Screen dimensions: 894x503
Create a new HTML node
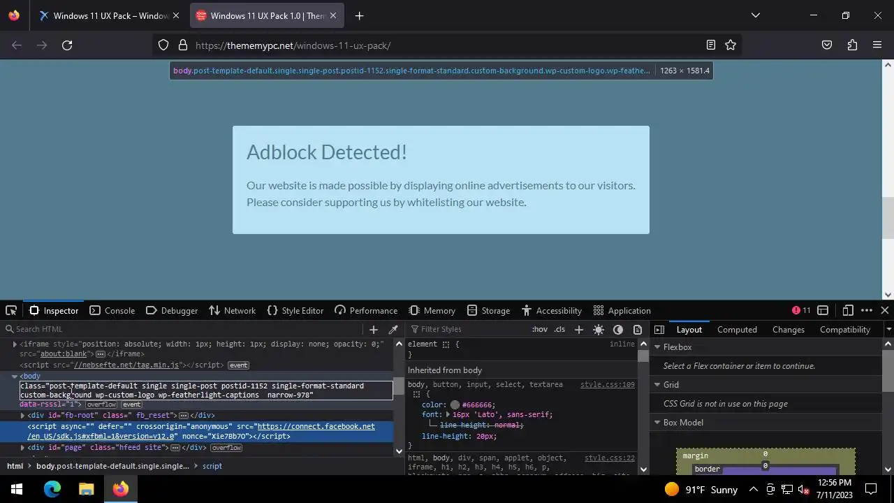click(x=374, y=329)
